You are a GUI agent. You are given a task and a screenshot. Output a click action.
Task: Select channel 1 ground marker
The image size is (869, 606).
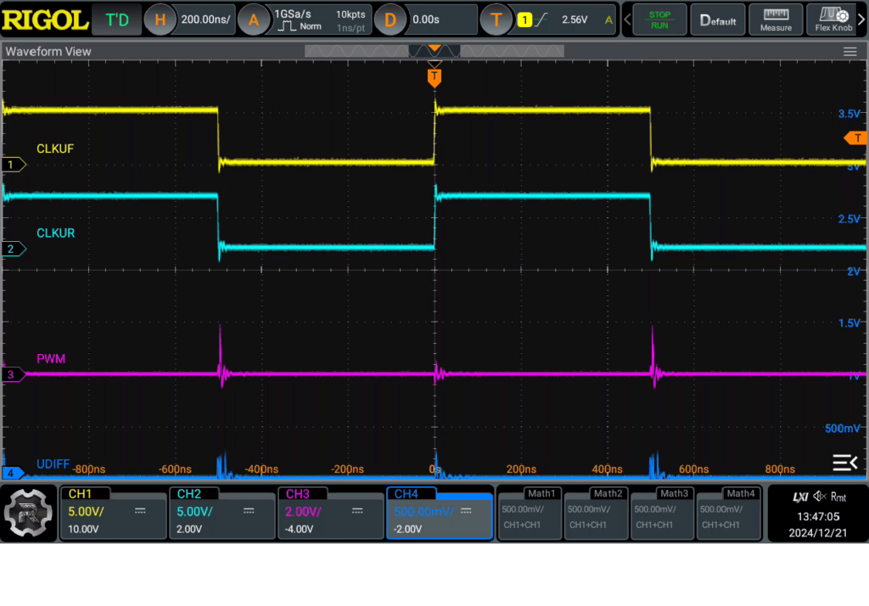pos(14,165)
